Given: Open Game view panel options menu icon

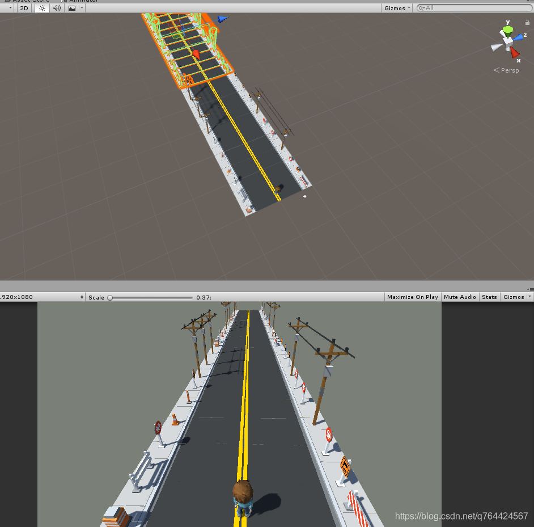Looking at the screenshot, I should click(x=530, y=289).
